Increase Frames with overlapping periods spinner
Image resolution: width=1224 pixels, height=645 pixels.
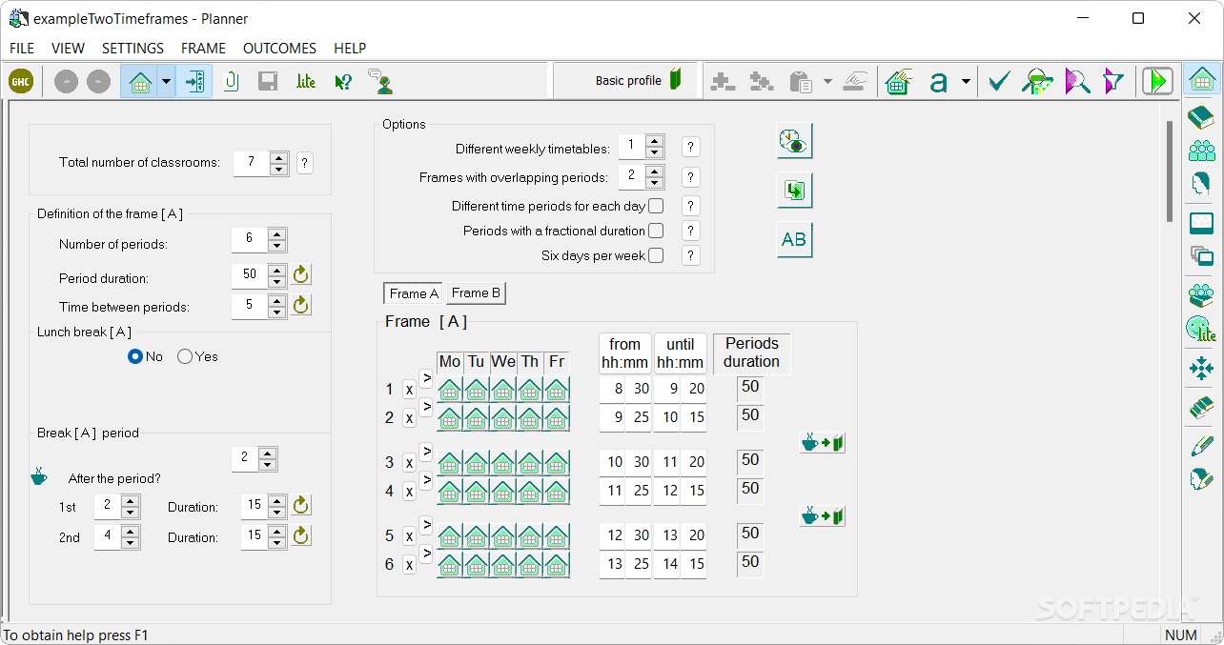(654, 171)
